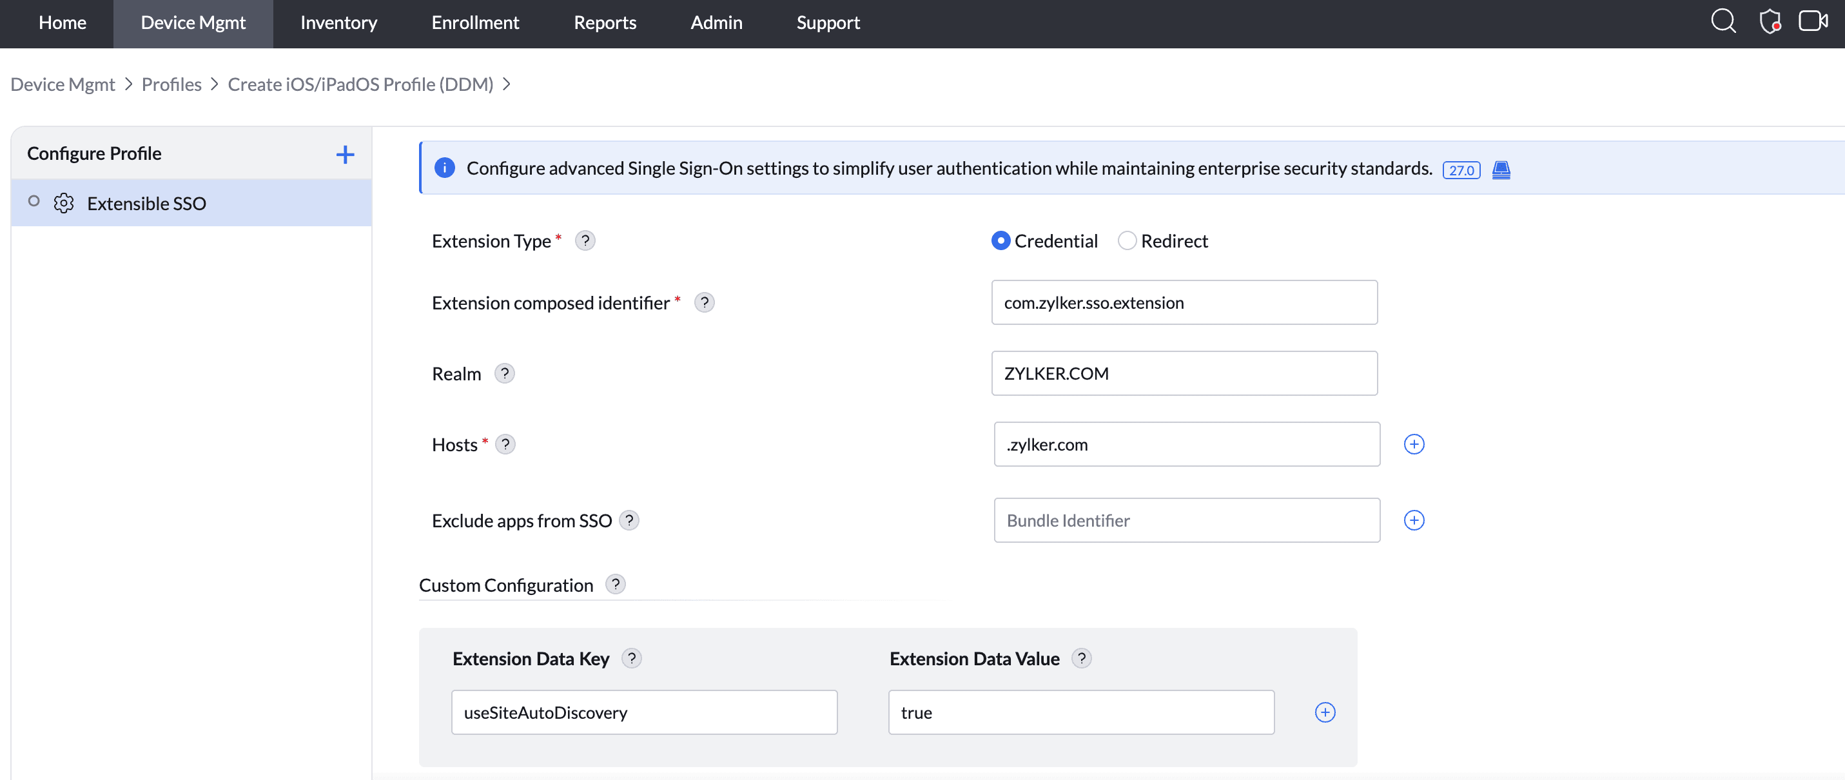Add another extension data key-value row
1845x780 pixels.
click(1325, 712)
